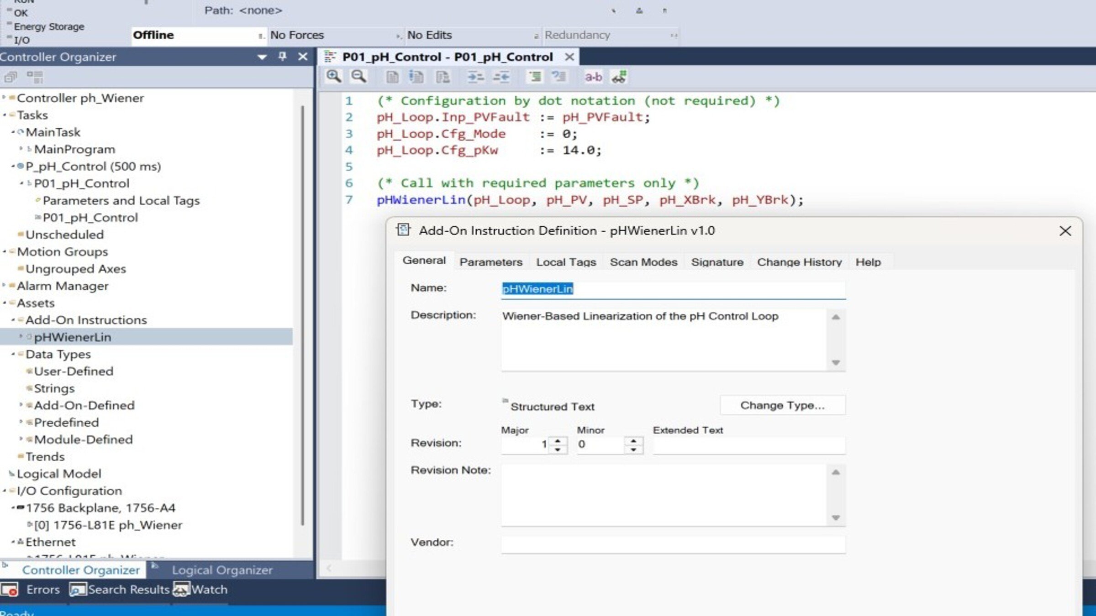The height and width of the screenshot is (616, 1096).
Task: Click the plain document icon in editor toolbar
Action: (392, 77)
